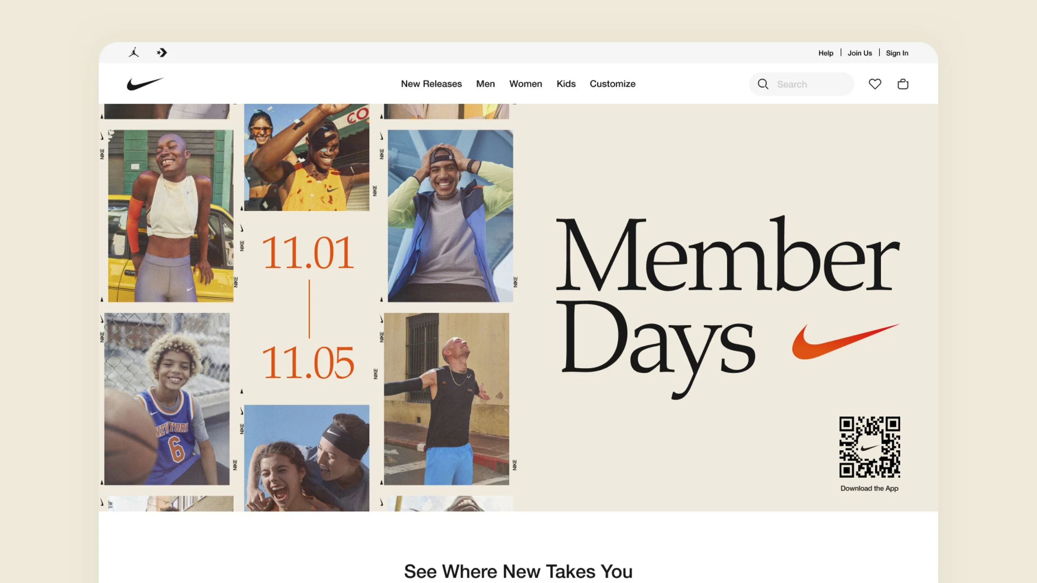Select the photo of kid in New York jersey
1037x583 pixels.
(167, 399)
